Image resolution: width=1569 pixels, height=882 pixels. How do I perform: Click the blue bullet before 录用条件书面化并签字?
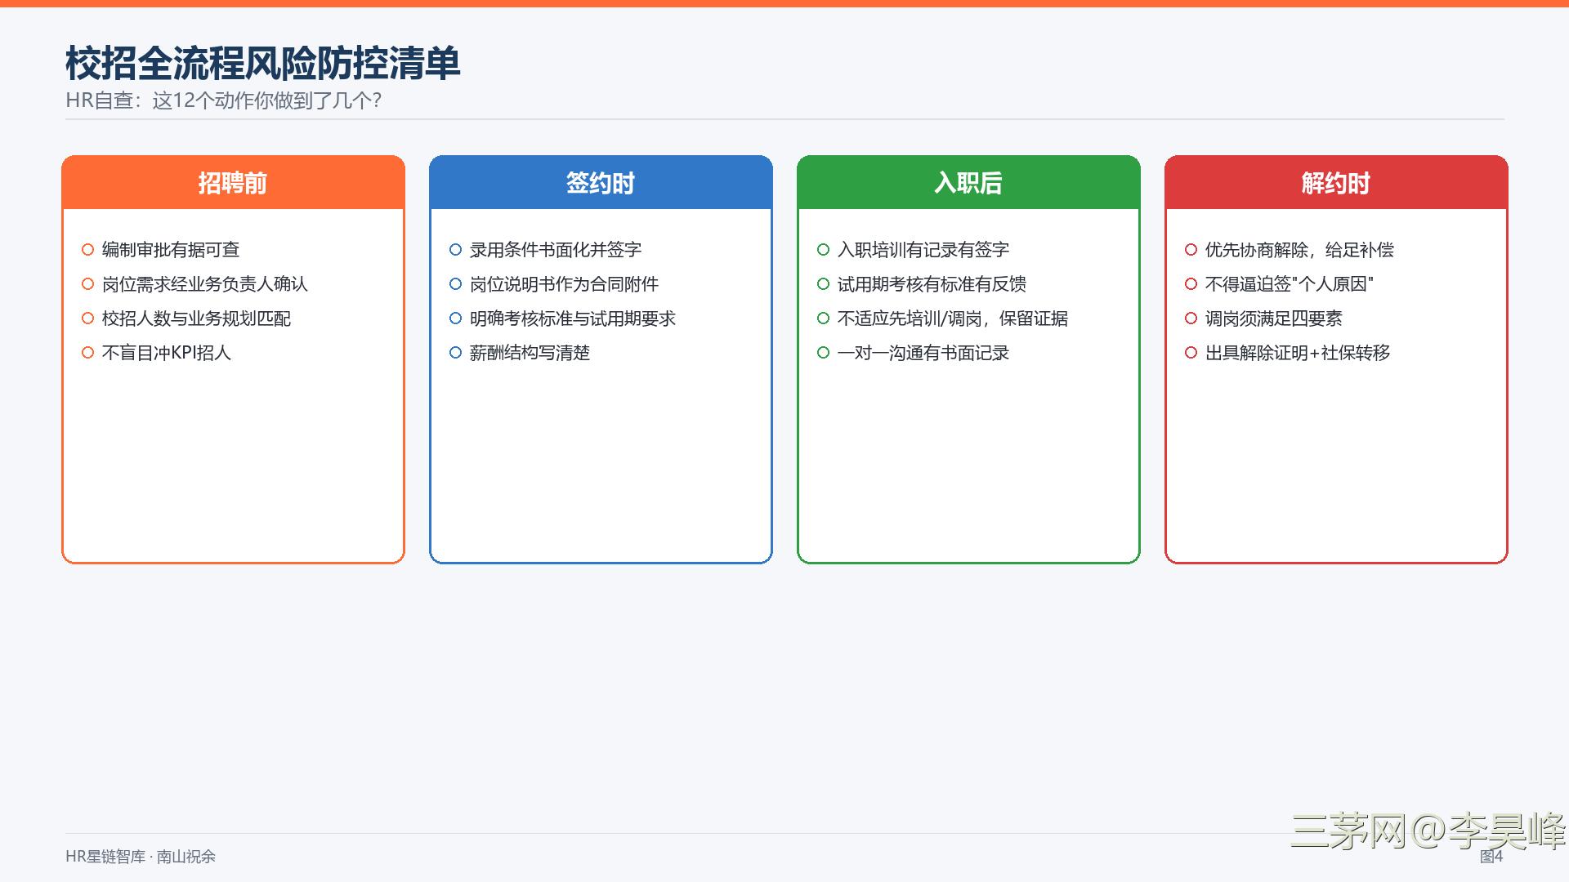[455, 250]
